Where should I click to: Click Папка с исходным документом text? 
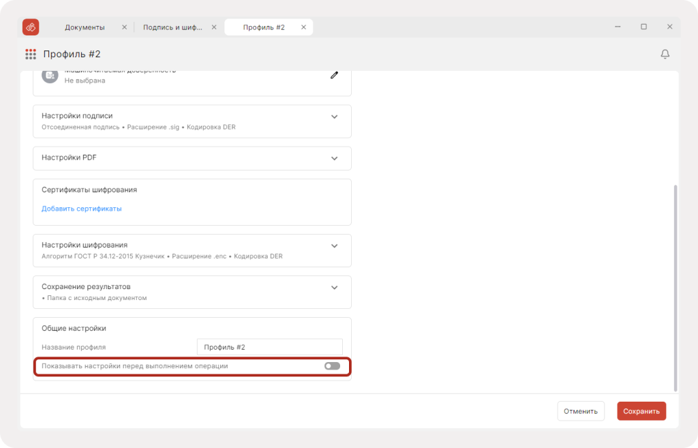click(x=97, y=298)
